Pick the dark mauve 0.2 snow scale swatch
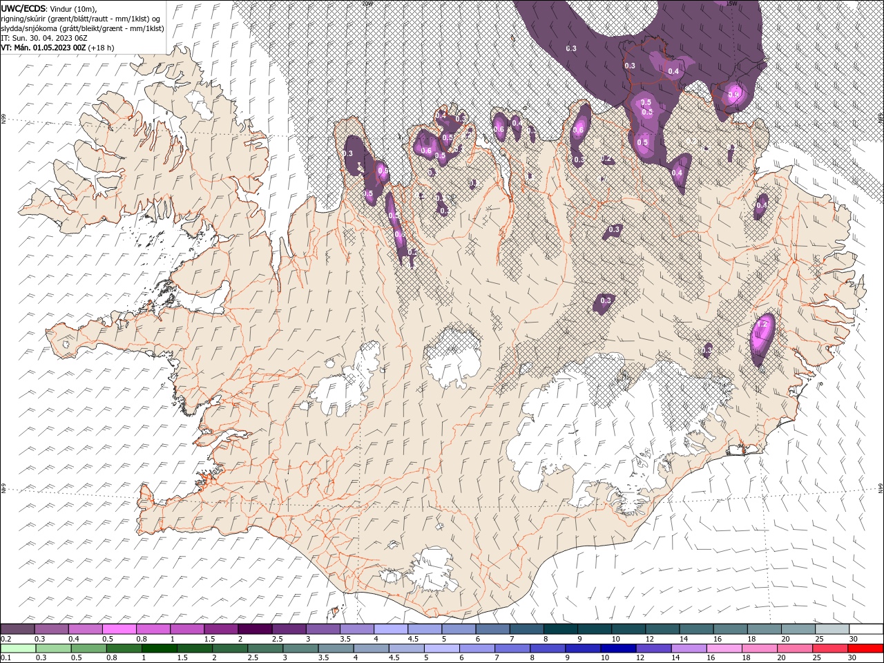Image resolution: width=884 pixels, height=663 pixels. pos(18,629)
